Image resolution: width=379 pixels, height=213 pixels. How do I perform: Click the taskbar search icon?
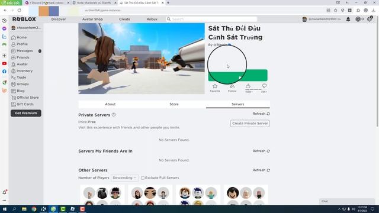coord(14,209)
